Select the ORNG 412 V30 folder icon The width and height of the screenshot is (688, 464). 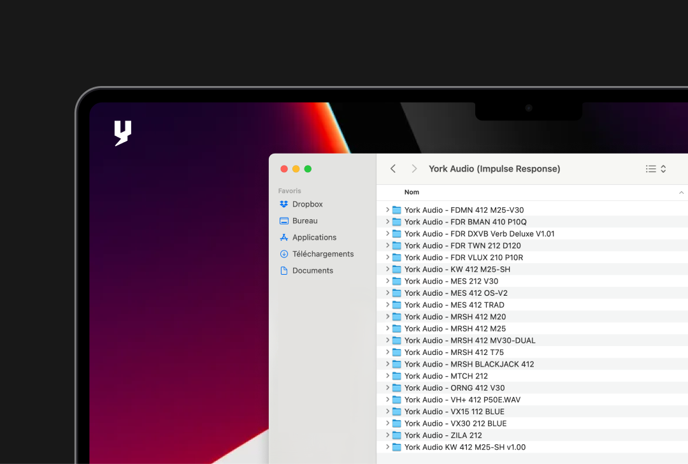(x=397, y=388)
